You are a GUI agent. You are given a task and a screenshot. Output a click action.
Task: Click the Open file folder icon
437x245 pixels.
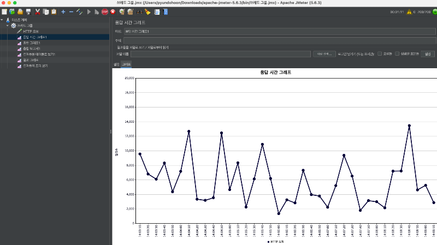point(20,11)
